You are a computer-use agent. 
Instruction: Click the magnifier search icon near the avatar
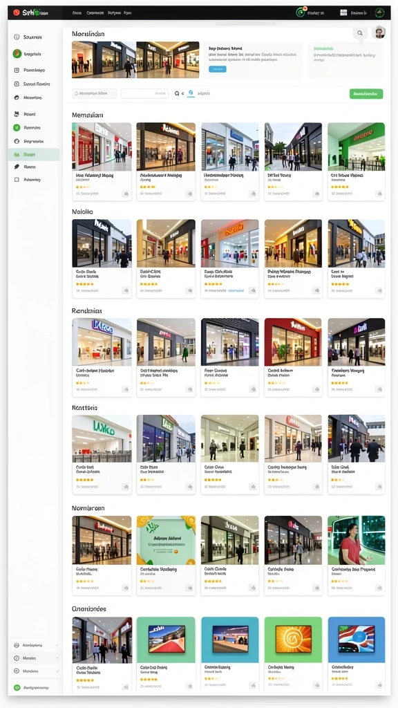359,33
